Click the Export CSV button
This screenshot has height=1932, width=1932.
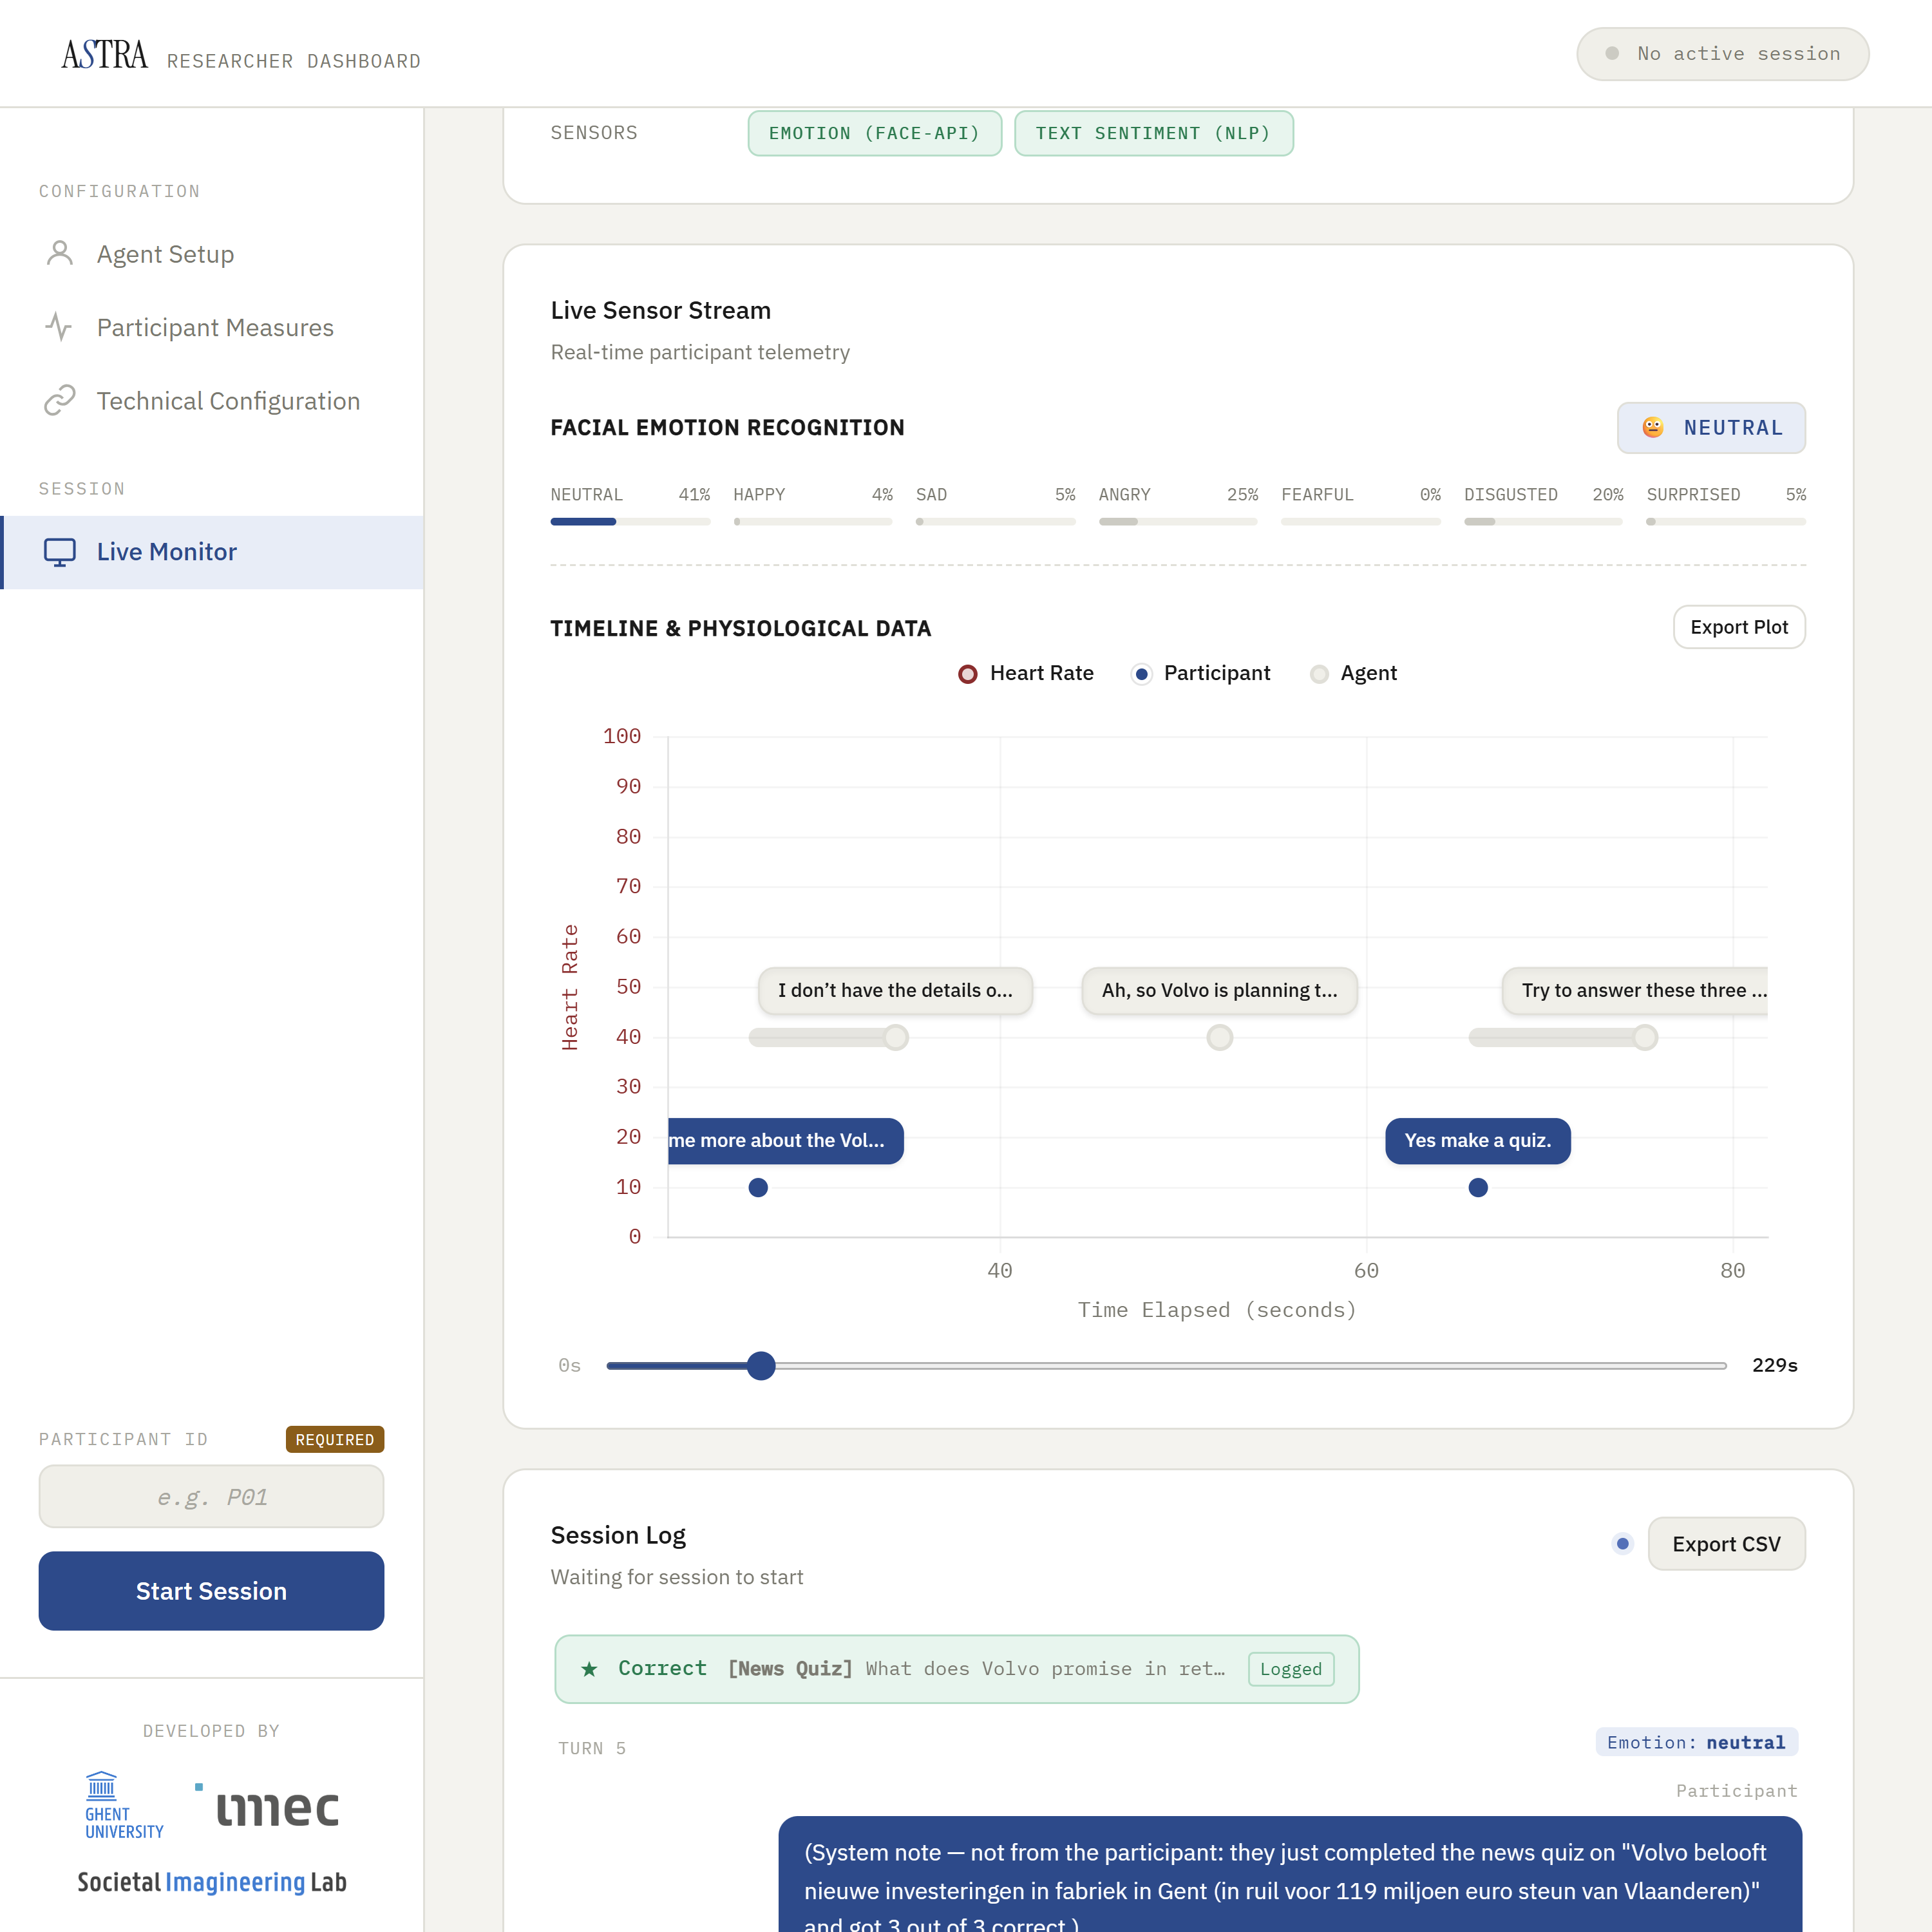(1726, 1544)
